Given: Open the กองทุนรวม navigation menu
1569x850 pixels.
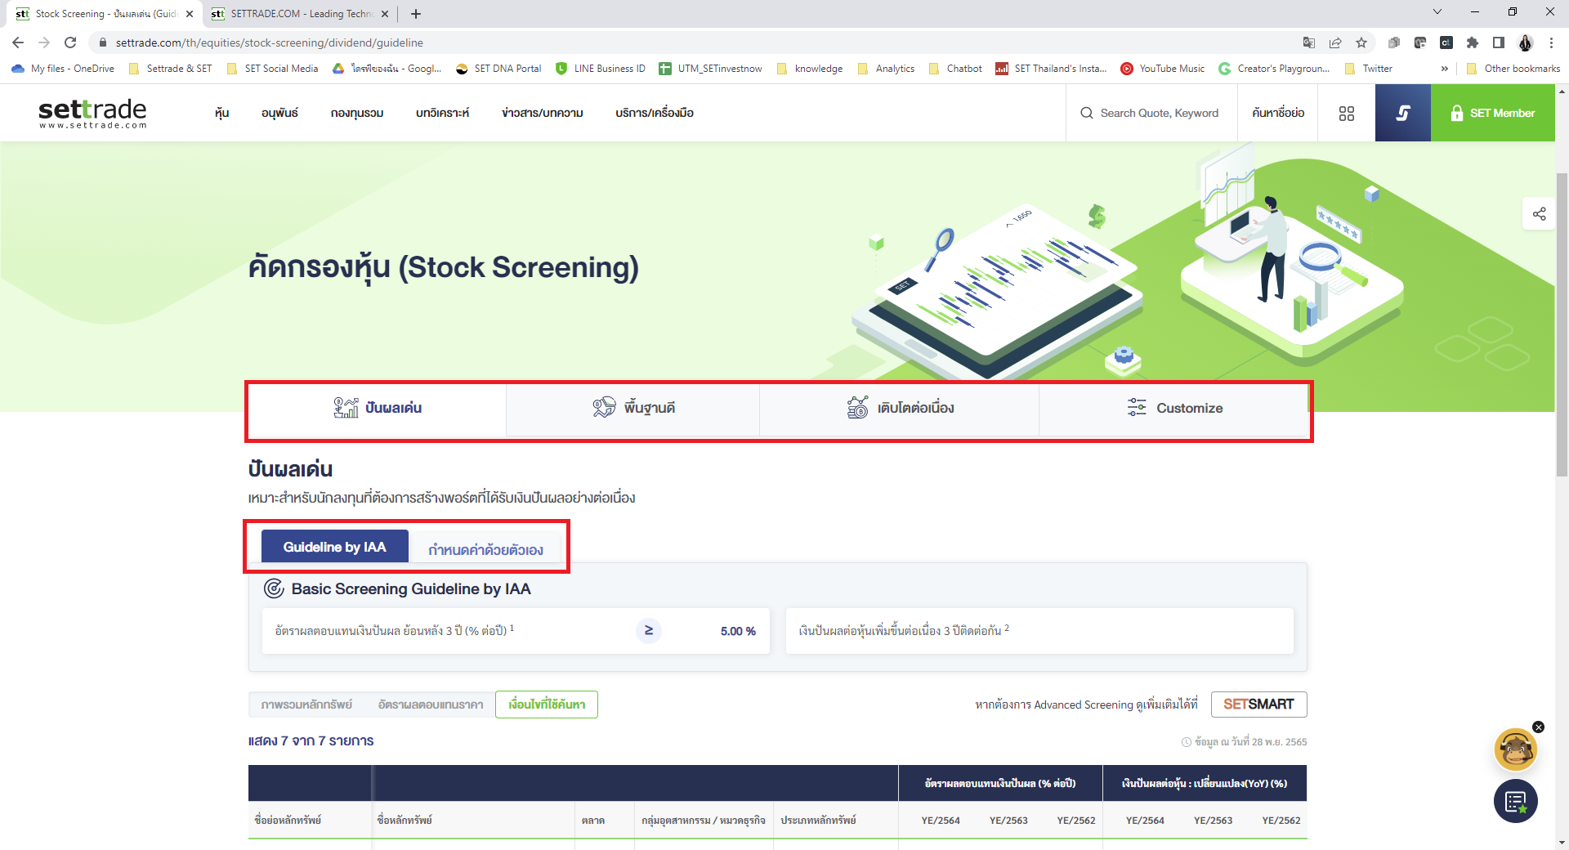Looking at the screenshot, I should 356,113.
